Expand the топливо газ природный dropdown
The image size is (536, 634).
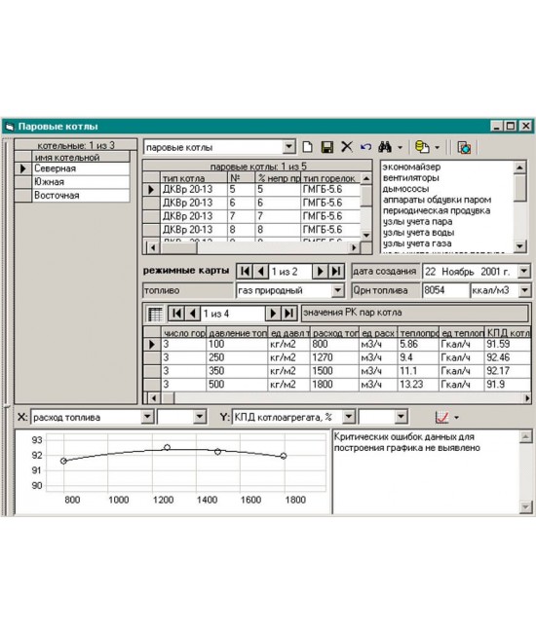pos(338,290)
